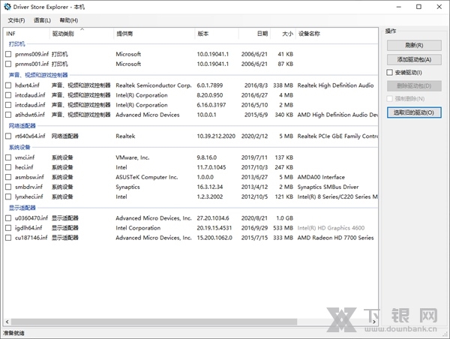This screenshot has height=339, width=450.
Task: Sort the list by the 大小 column
Action: coord(287,34)
